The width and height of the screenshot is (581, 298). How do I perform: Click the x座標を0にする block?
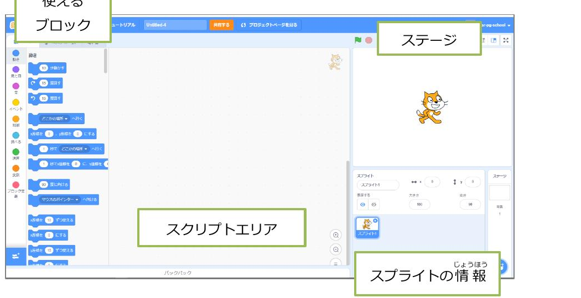(x=48, y=235)
